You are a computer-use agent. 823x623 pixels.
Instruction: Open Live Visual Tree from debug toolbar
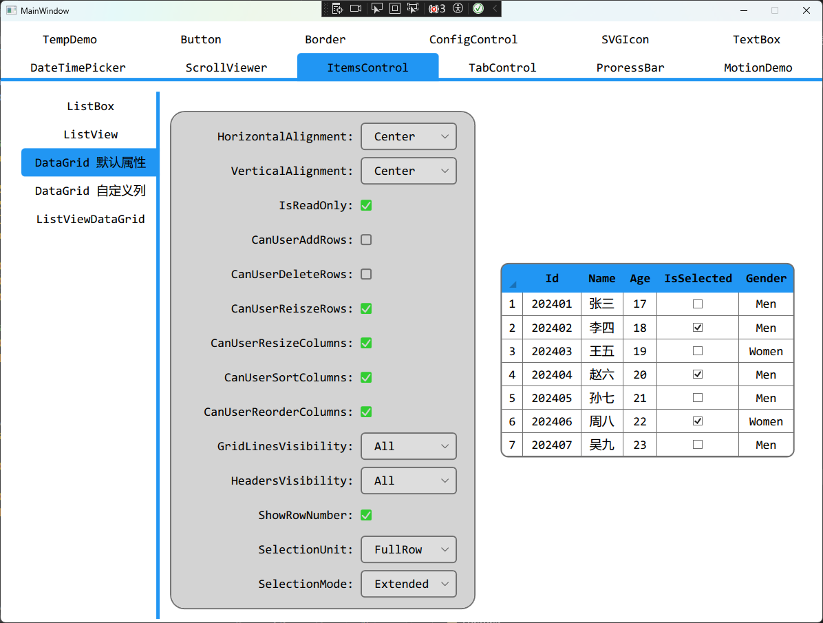click(x=337, y=8)
